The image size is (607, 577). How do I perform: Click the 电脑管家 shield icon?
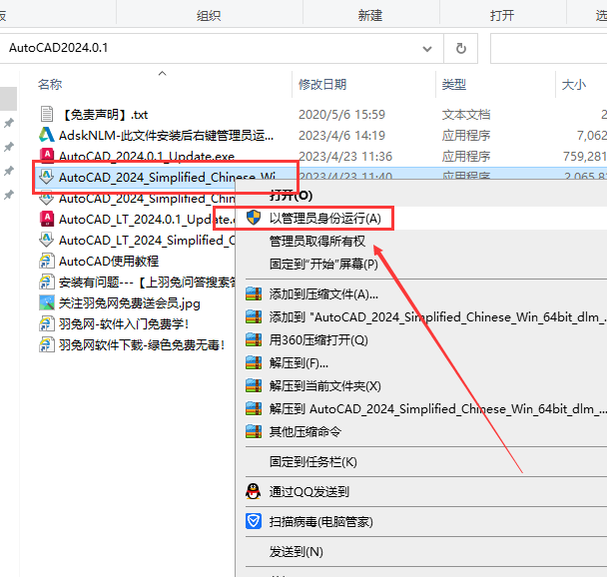click(254, 521)
